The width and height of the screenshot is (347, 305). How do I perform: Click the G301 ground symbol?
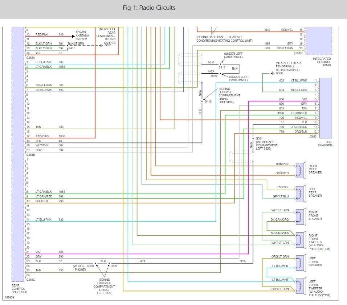101,46
